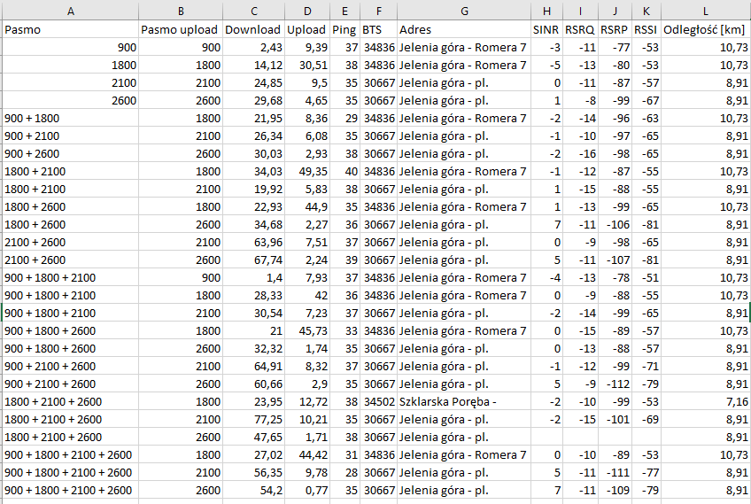Click the 'BTS' header cell
Viewport: 751px width, 504px height.
(x=378, y=29)
